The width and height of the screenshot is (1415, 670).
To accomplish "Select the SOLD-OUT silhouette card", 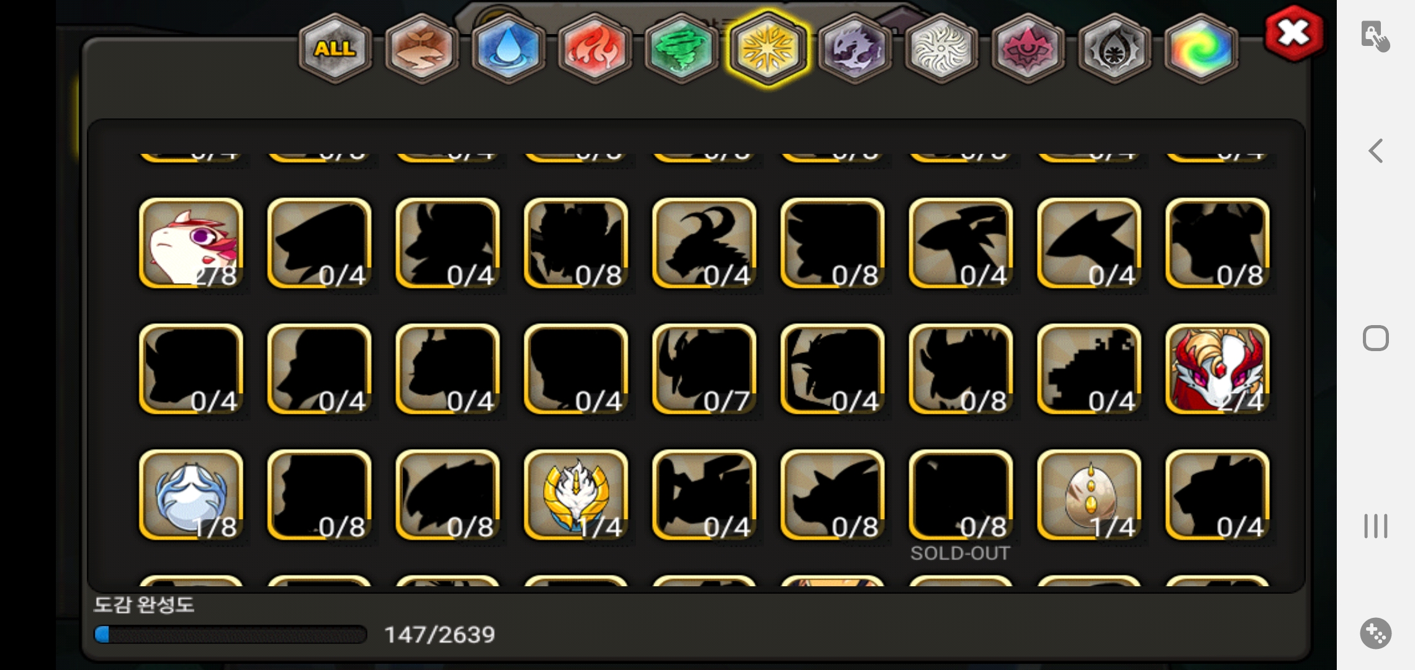I will pos(961,495).
